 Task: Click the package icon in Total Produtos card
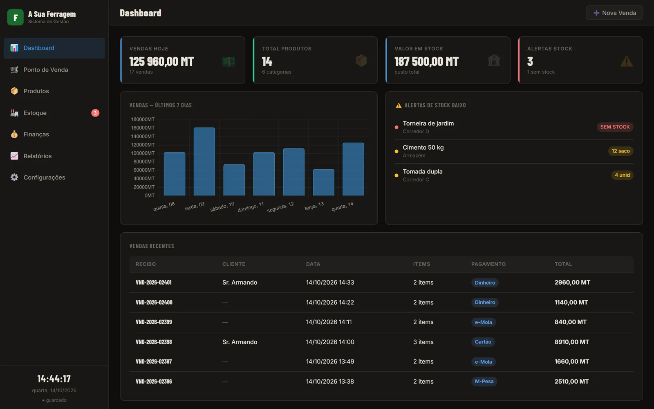tap(361, 61)
